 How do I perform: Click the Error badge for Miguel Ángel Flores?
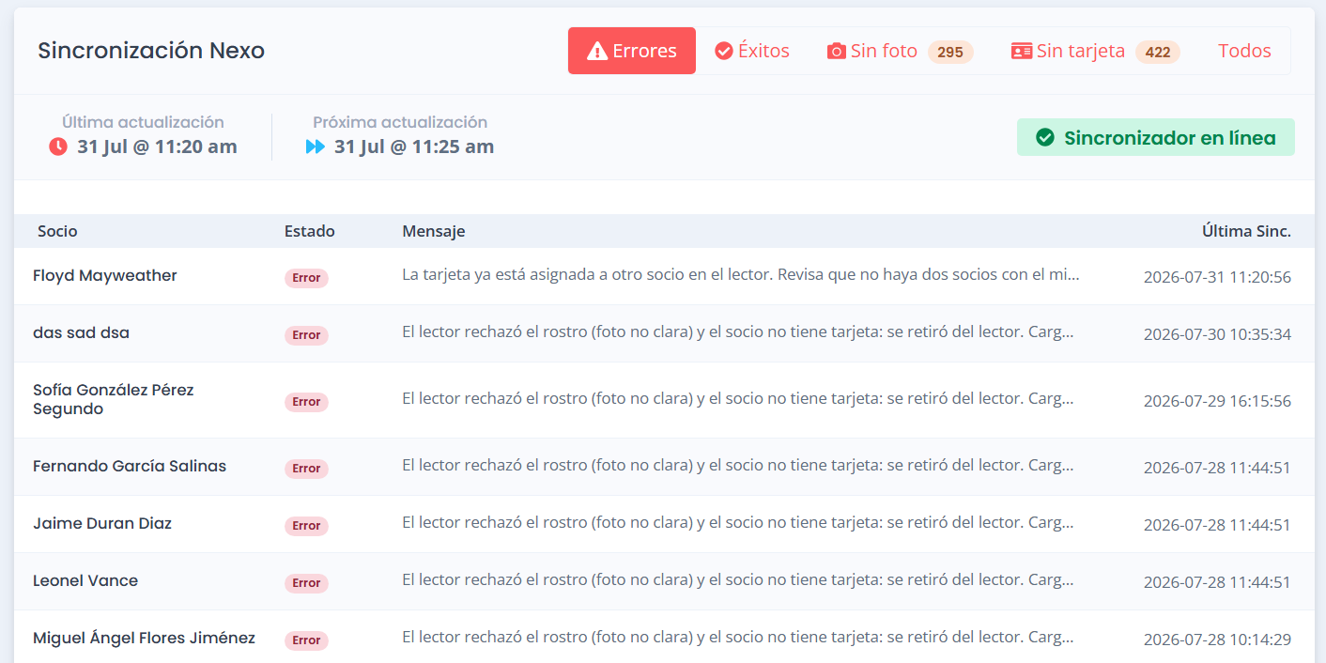click(306, 640)
